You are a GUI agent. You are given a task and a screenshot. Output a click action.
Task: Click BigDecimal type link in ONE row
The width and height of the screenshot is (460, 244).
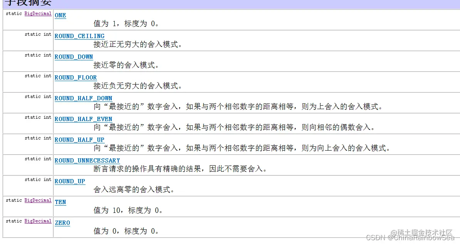[x=38, y=14]
